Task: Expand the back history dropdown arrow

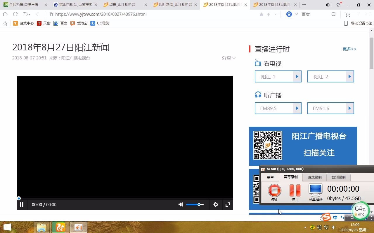Action: tap(30, 15)
